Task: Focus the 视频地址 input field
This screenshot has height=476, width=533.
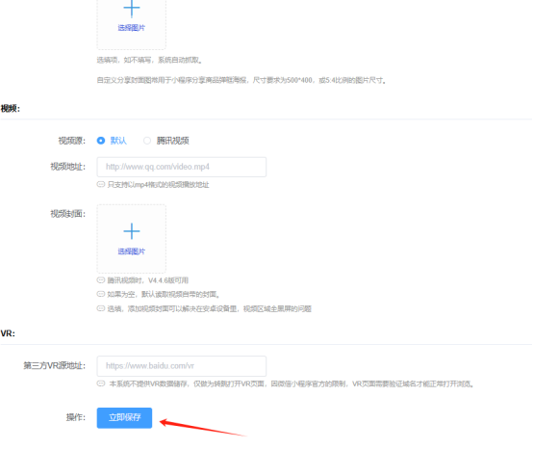Action: click(x=182, y=167)
